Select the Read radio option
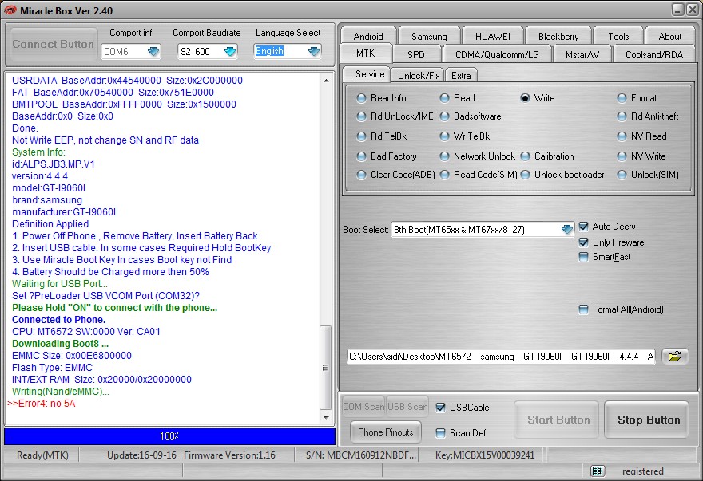This screenshot has height=481, width=703. tap(444, 98)
